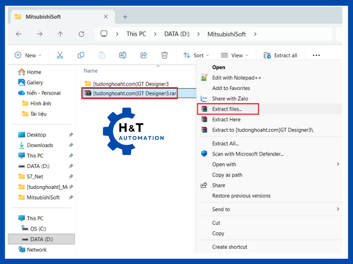Click the Delete trash icon in toolbar
This screenshot has width=353, height=264.
165,55
